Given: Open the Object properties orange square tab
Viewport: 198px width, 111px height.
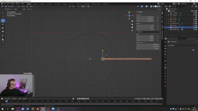Looking at the screenshot, I should coord(165,65).
